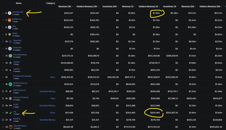Expand the Sky row chevron

3,27
